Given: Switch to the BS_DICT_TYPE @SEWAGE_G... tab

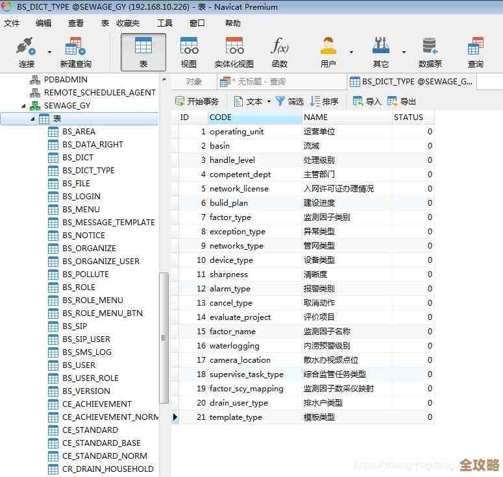Looking at the screenshot, I should (411, 82).
